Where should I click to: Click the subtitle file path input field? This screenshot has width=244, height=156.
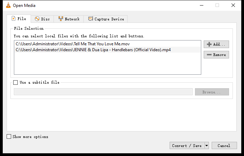coord(103,92)
